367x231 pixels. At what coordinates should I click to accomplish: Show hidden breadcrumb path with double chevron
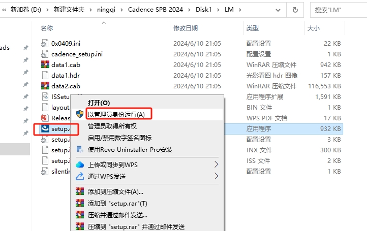click(x=4, y=10)
